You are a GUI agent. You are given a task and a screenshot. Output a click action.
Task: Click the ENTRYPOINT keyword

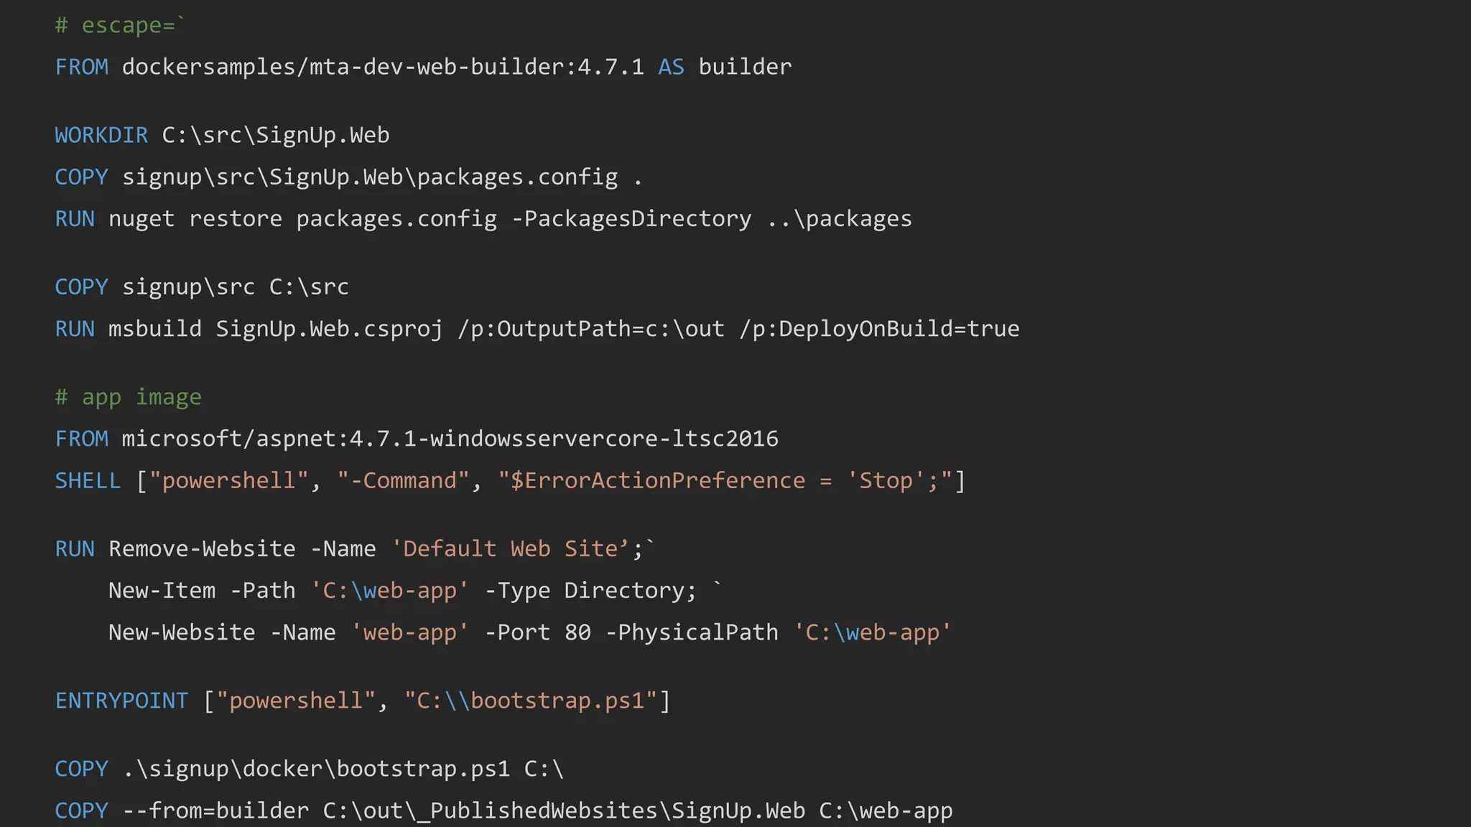pos(121,701)
